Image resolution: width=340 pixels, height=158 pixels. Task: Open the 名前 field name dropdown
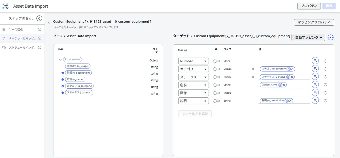(194, 85)
